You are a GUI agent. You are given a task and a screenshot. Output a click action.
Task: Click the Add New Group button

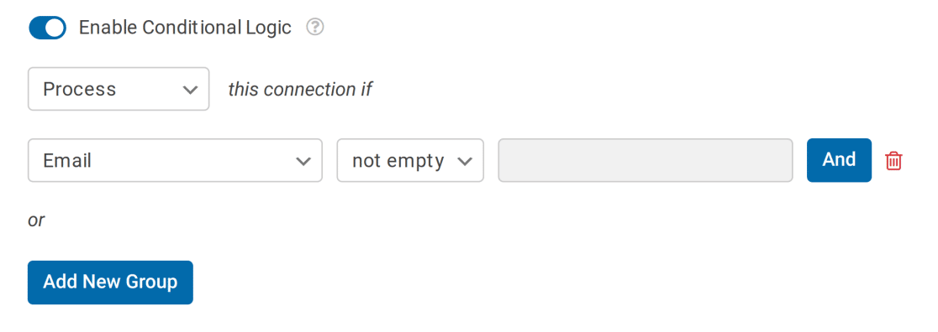(x=110, y=283)
